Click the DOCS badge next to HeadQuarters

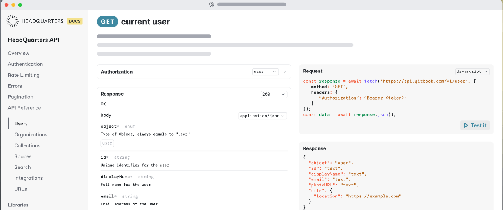click(75, 21)
